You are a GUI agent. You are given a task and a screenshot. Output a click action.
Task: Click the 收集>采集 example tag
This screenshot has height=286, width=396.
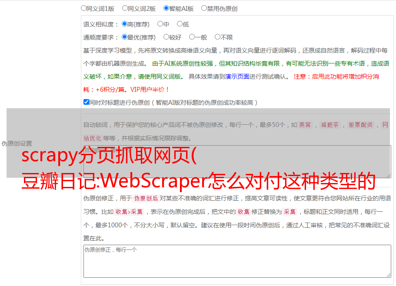point(129,212)
